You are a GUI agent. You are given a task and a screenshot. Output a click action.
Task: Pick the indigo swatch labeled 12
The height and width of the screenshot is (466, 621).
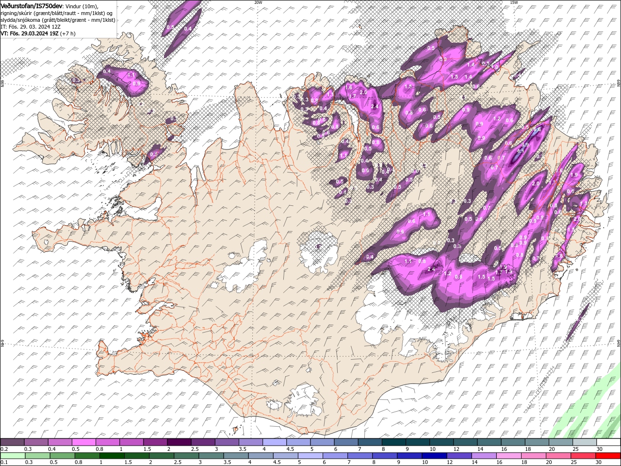[x=458, y=456]
